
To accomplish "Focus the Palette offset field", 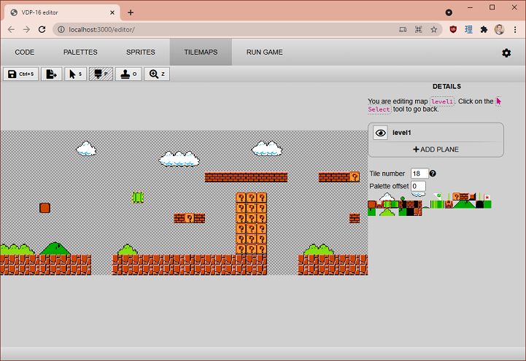I will click(x=418, y=186).
